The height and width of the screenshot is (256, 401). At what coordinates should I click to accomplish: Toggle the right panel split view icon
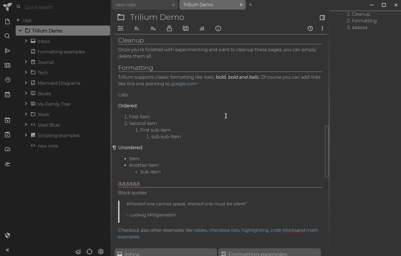[x=322, y=17]
